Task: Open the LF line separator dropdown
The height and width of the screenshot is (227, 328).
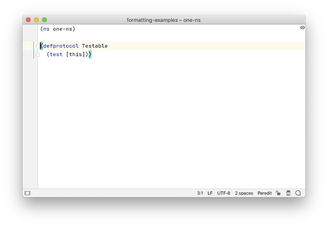Action: [210, 193]
